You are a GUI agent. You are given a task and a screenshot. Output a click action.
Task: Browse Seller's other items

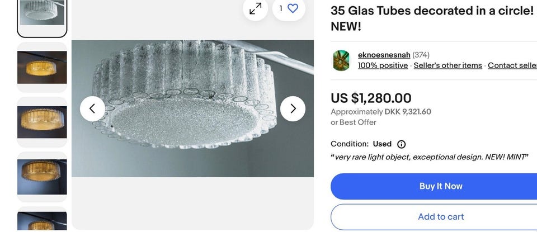pyautogui.click(x=447, y=65)
